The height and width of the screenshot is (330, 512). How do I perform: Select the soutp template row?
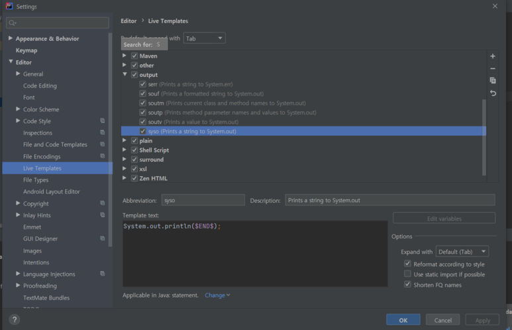tap(303, 113)
